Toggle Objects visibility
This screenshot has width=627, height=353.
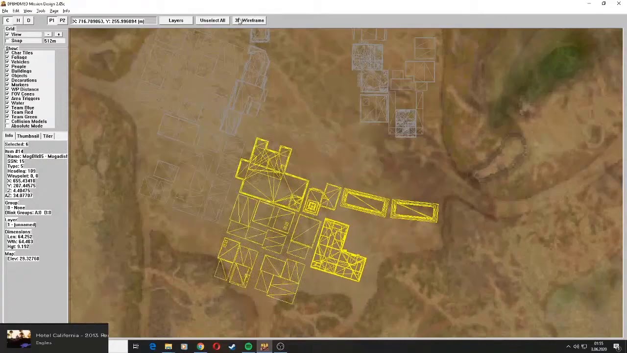(x=7, y=76)
